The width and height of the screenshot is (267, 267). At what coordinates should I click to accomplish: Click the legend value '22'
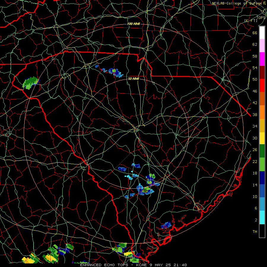click(x=255, y=161)
